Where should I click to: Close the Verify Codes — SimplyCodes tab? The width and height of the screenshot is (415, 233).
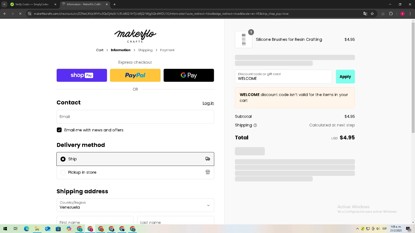point(55,4)
